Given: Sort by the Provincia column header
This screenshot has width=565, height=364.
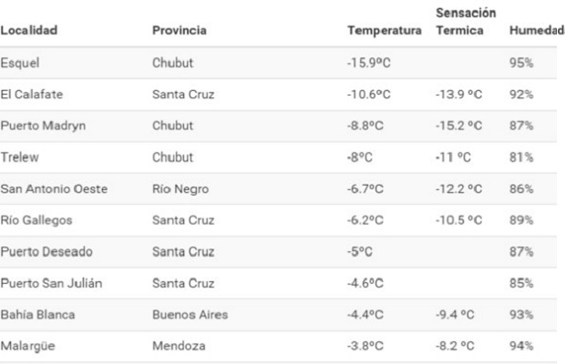Looking at the screenshot, I should [x=180, y=30].
